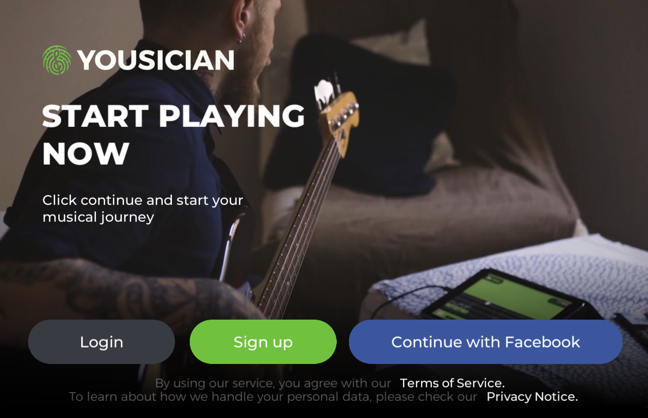Screen dimensions: 648x418
Task: Click the START PLAYING heading line
Action: [173, 116]
